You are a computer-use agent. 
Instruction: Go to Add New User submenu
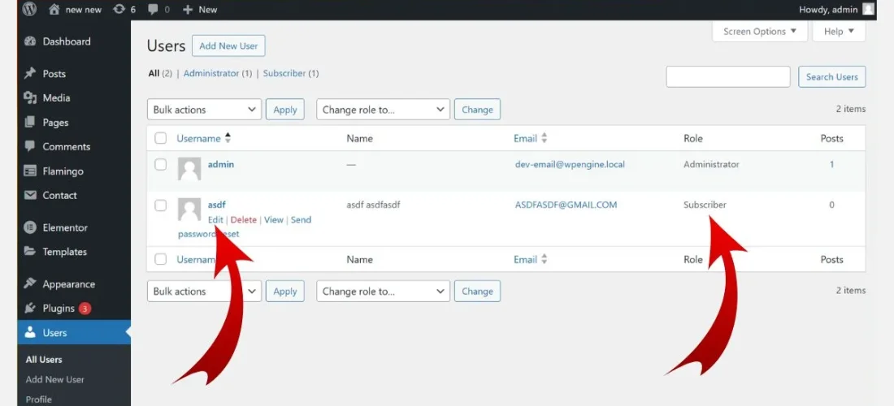click(x=54, y=379)
